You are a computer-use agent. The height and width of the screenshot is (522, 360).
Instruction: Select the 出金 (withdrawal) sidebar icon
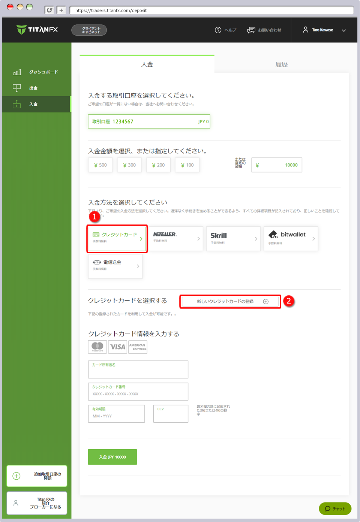click(17, 88)
